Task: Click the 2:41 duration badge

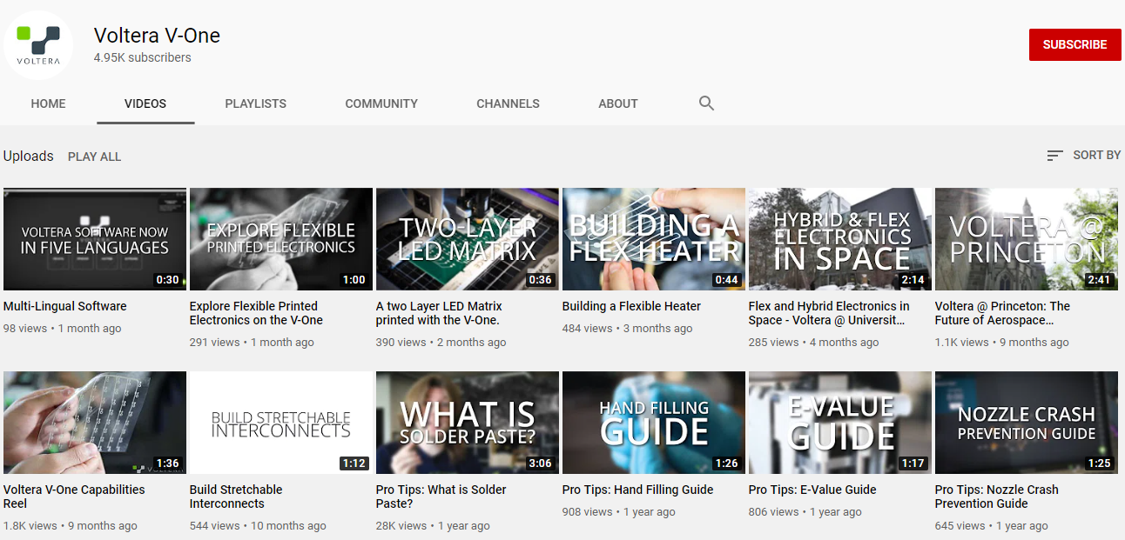Action: [1099, 280]
